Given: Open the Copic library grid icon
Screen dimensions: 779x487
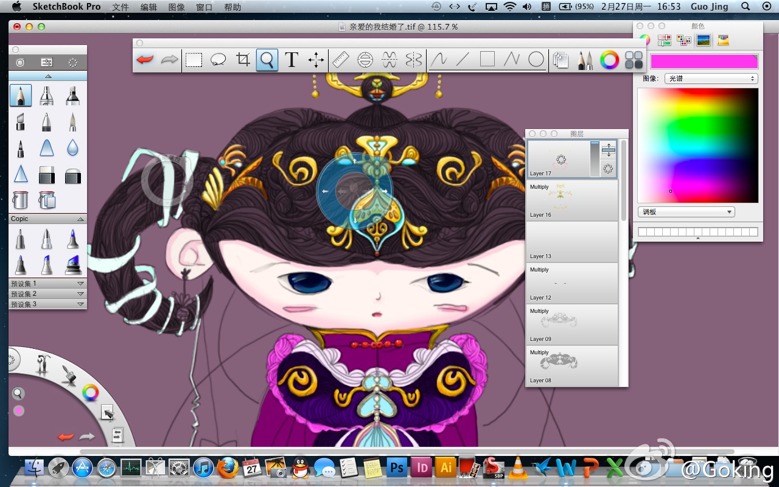Looking at the screenshot, I should (634, 60).
